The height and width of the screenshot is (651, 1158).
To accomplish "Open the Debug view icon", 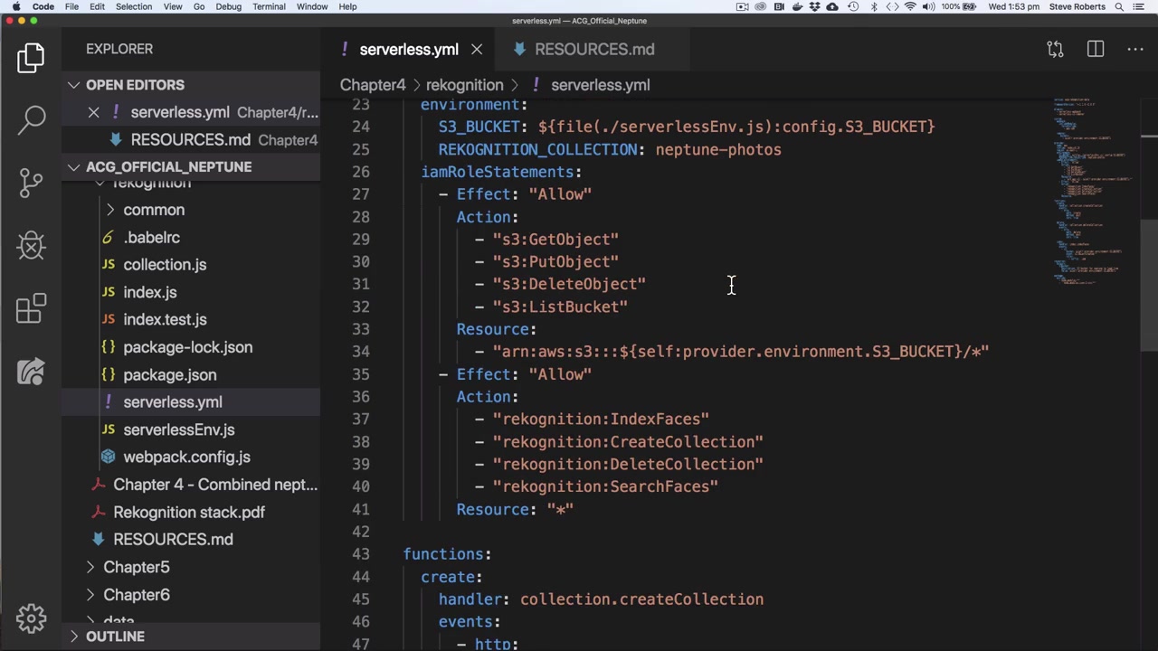I will point(32,245).
